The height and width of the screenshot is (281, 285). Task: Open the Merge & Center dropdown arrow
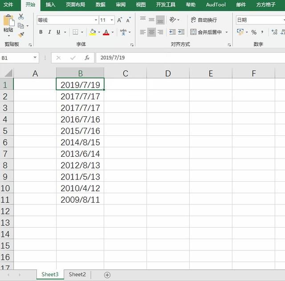tap(227, 32)
